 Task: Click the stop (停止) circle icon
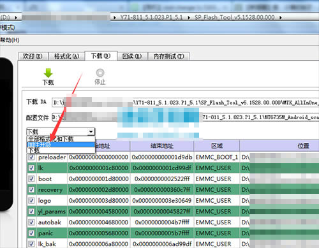click(x=100, y=73)
